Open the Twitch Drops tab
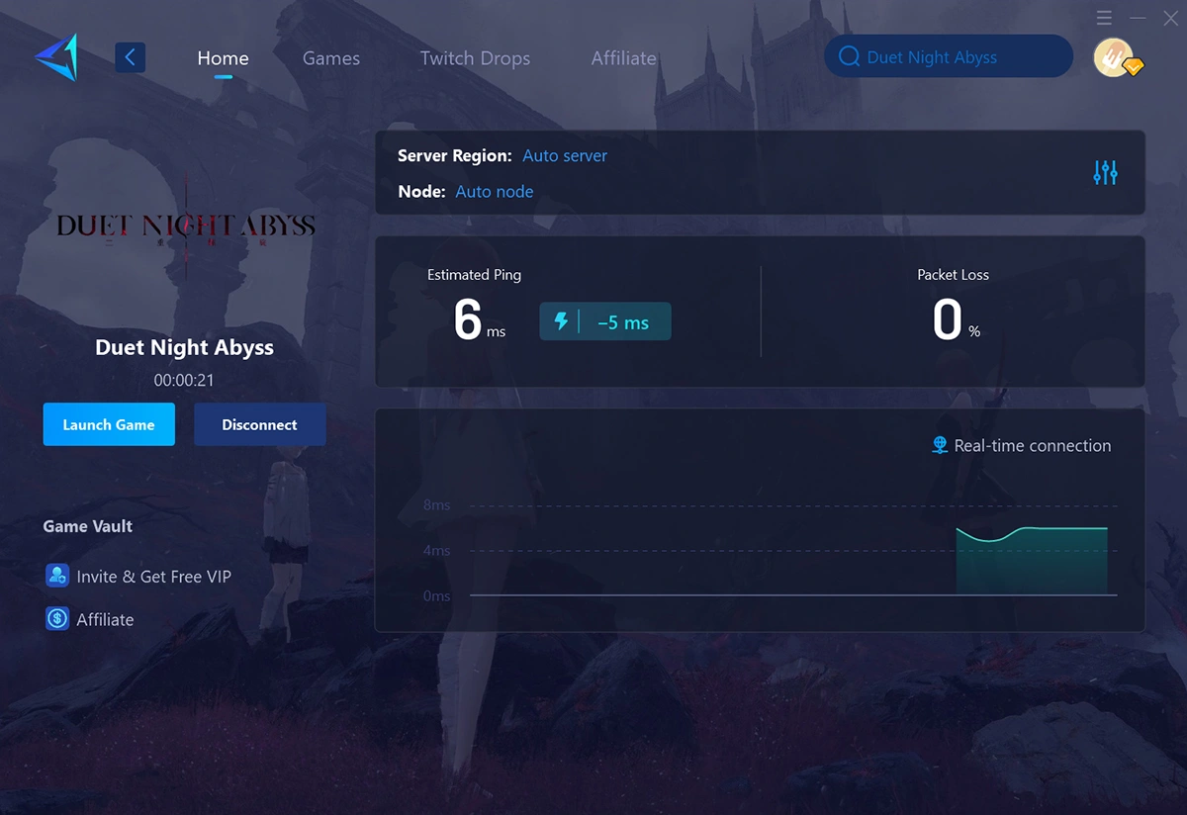1187x815 pixels. point(475,58)
